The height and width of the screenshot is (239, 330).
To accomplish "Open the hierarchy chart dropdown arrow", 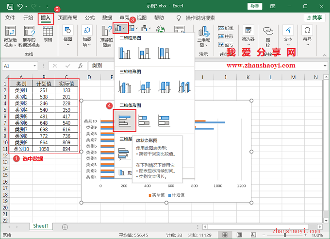I will pyautogui.click(x=137, y=28).
